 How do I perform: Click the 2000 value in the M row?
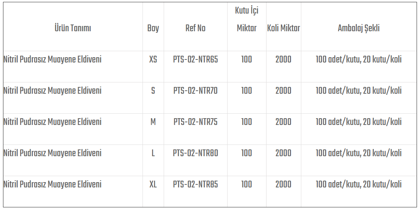point(284,122)
